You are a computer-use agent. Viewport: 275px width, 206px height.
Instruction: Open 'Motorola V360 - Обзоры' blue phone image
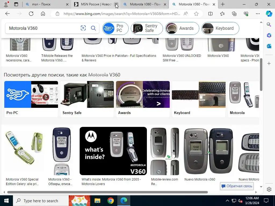61,151
